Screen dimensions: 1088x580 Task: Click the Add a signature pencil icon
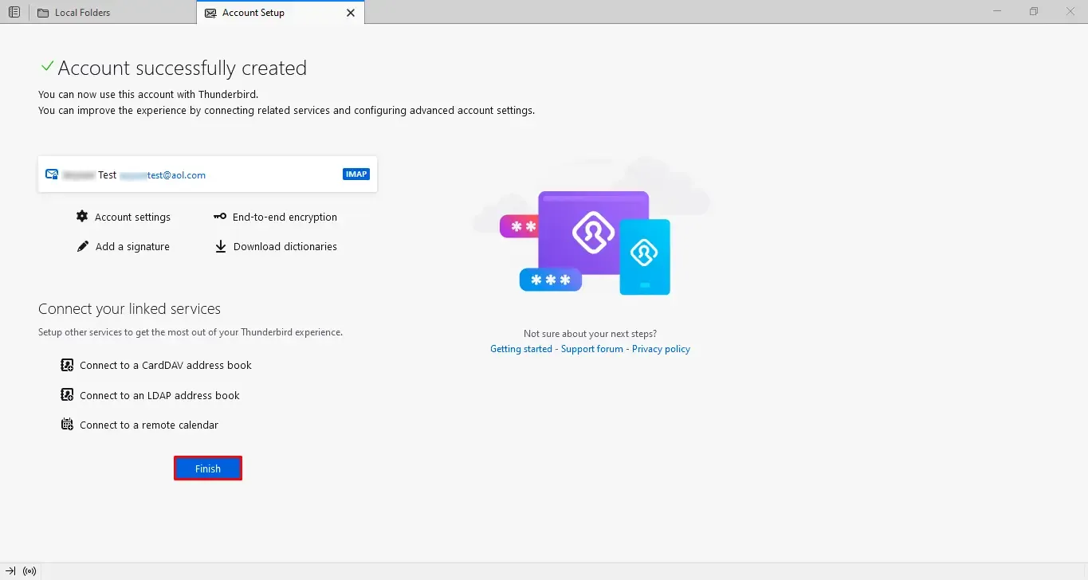pos(83,247)
